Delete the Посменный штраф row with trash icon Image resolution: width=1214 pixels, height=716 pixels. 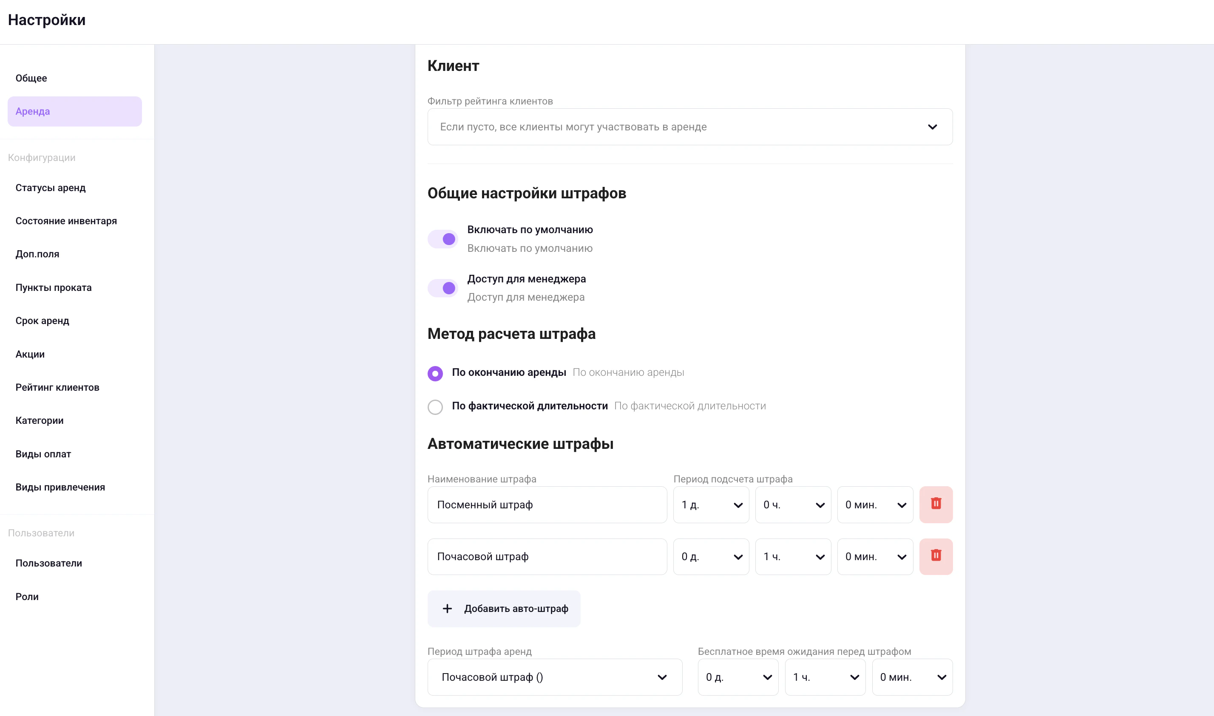[x=936, y=504]
